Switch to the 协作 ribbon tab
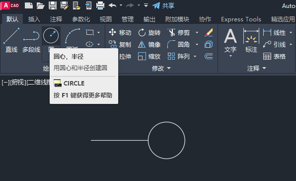This screenshot has width=296, height=181. click(205, 19)
